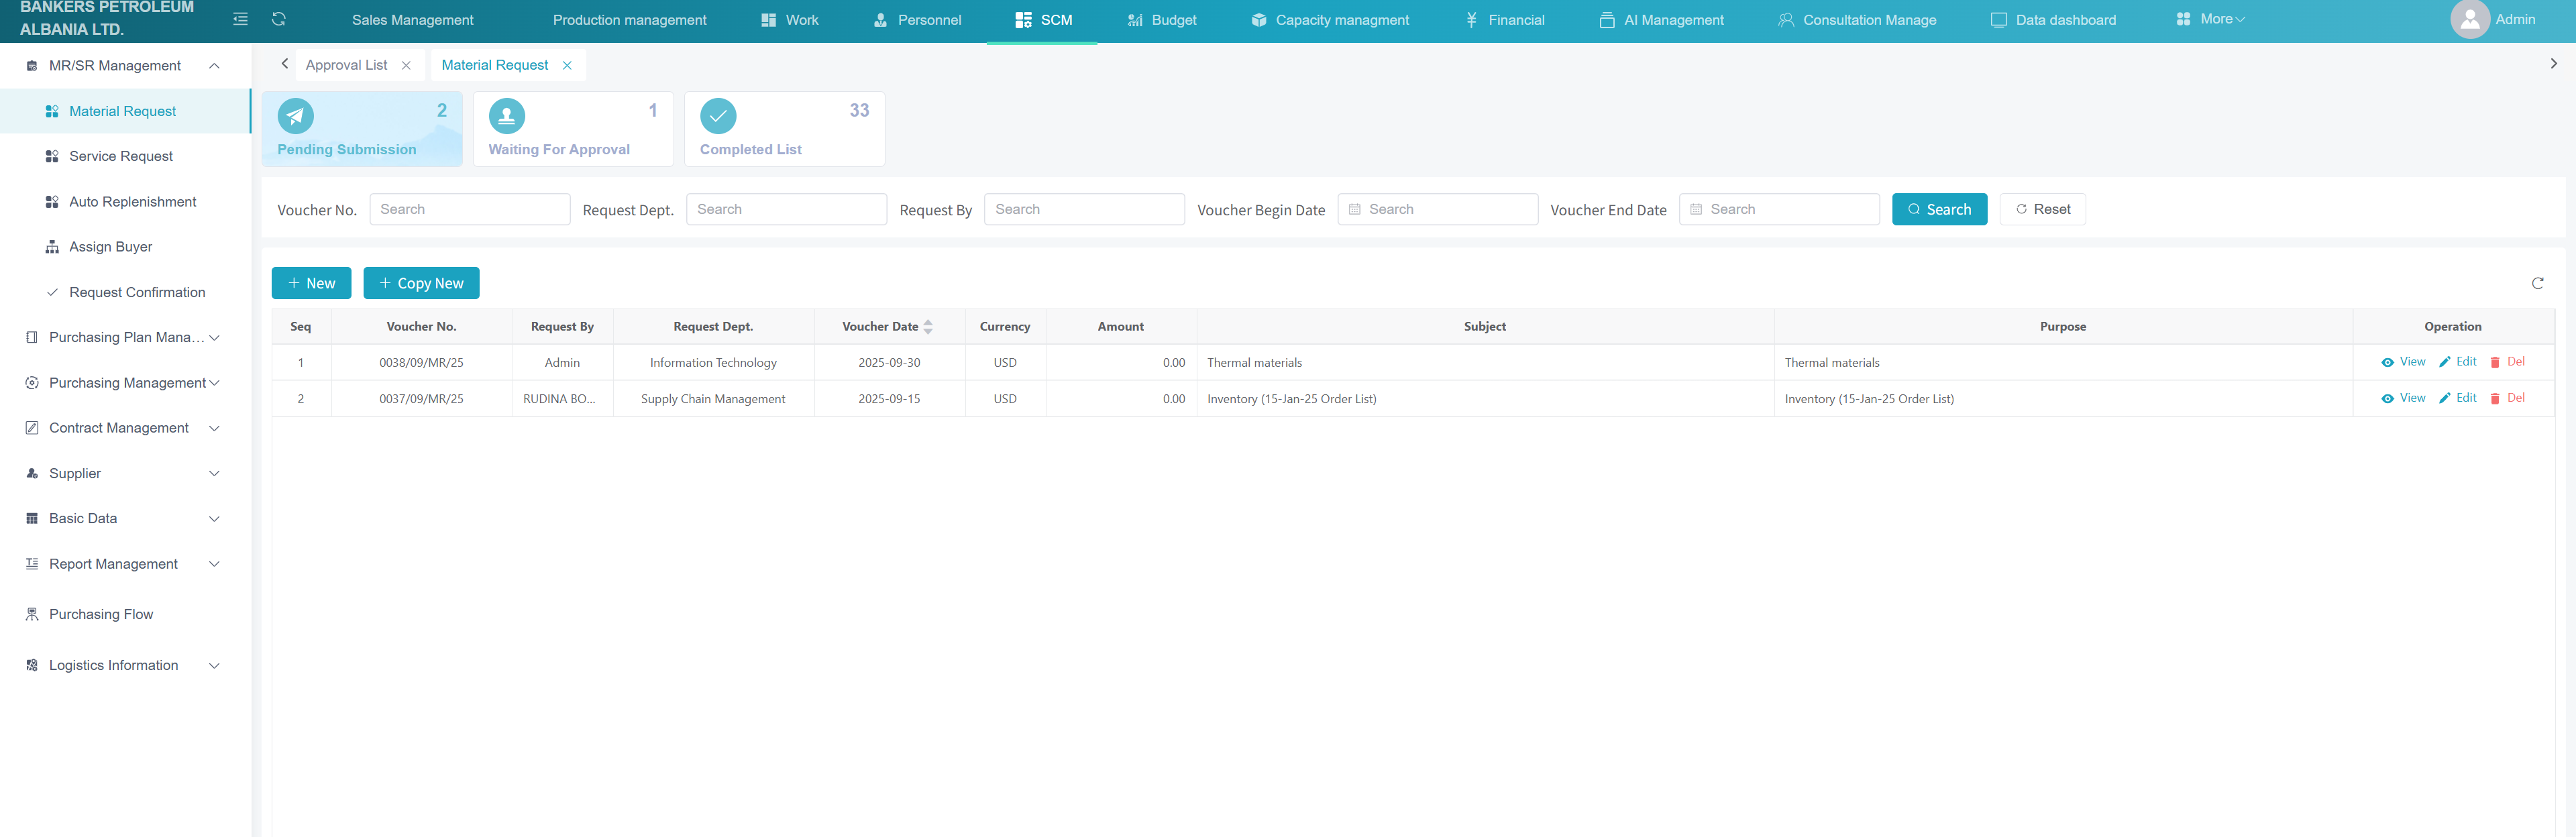Screen dimensions: 2576x837
Task: Open the Waiting For Approval card
Action: [x=572, y=129]
